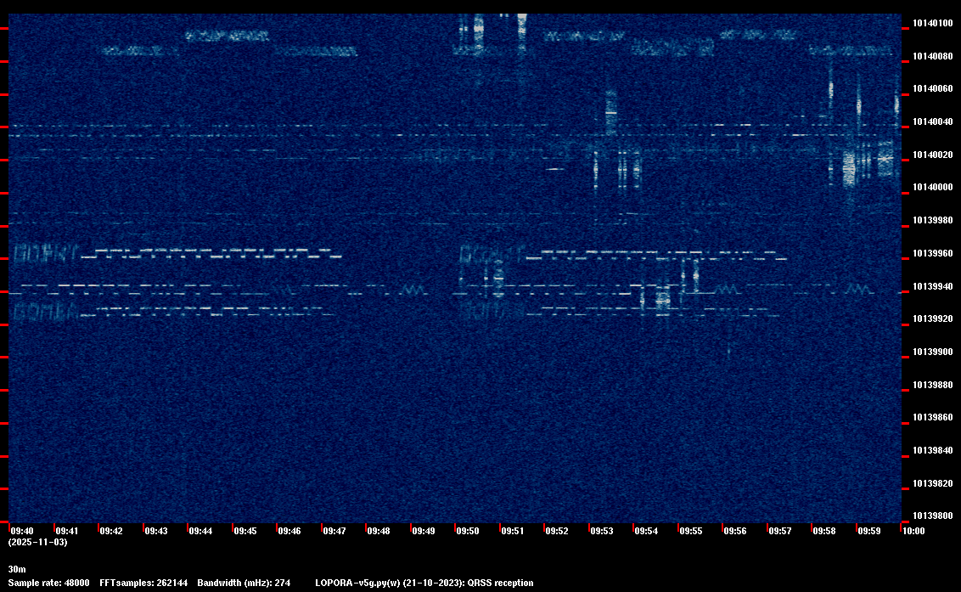This screenshot has width=961, height=592.
Task: Click the 10140040 frequency label
Action: pyautogui.click(x=933, y=122)
